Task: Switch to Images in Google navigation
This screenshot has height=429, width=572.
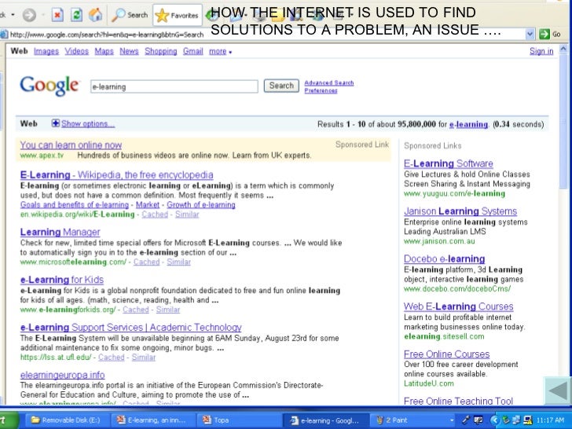Action: (46, 51)
